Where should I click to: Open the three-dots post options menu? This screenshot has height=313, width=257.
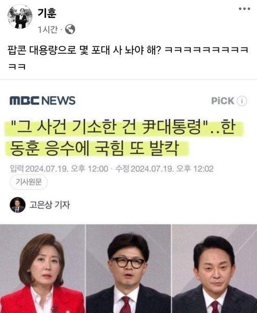coord(244,9)
